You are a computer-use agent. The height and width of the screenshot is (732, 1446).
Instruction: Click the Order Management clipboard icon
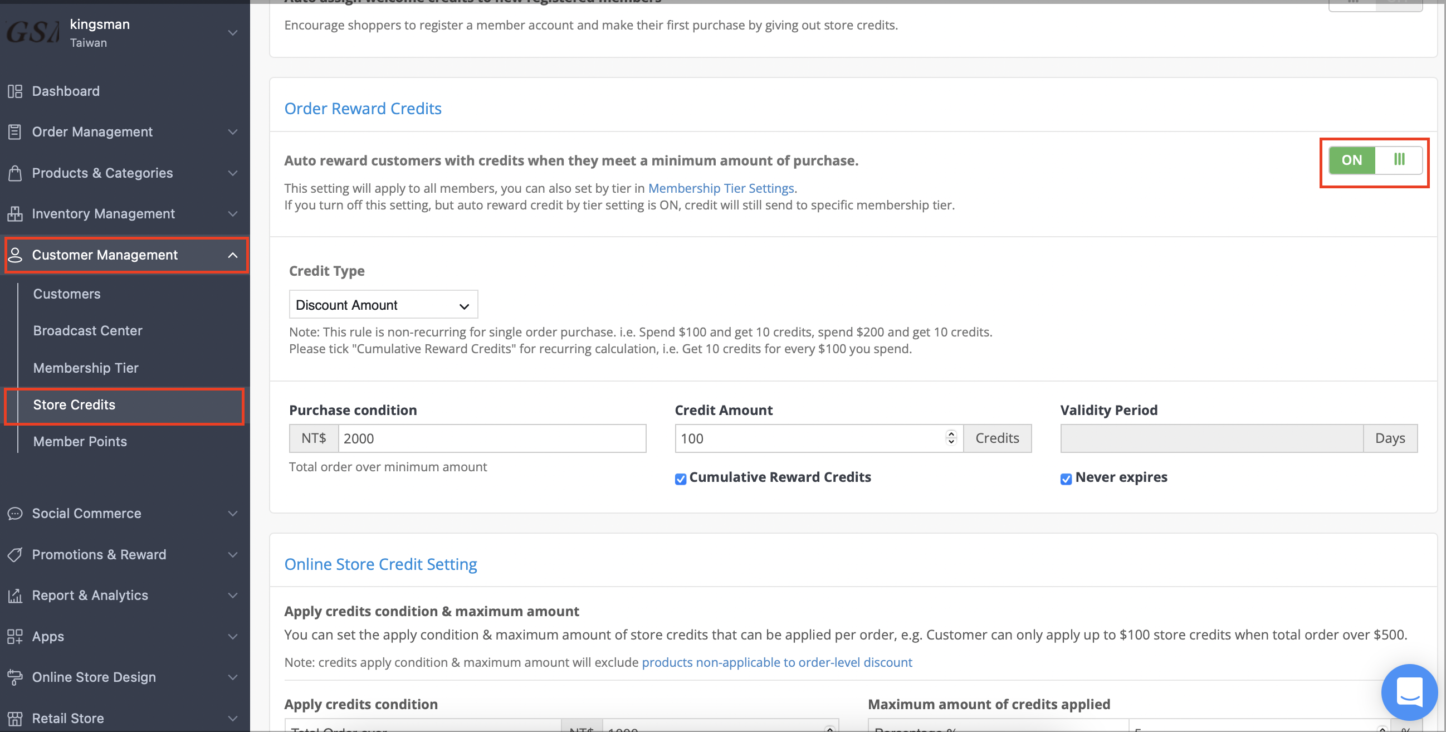pos(15,132)
